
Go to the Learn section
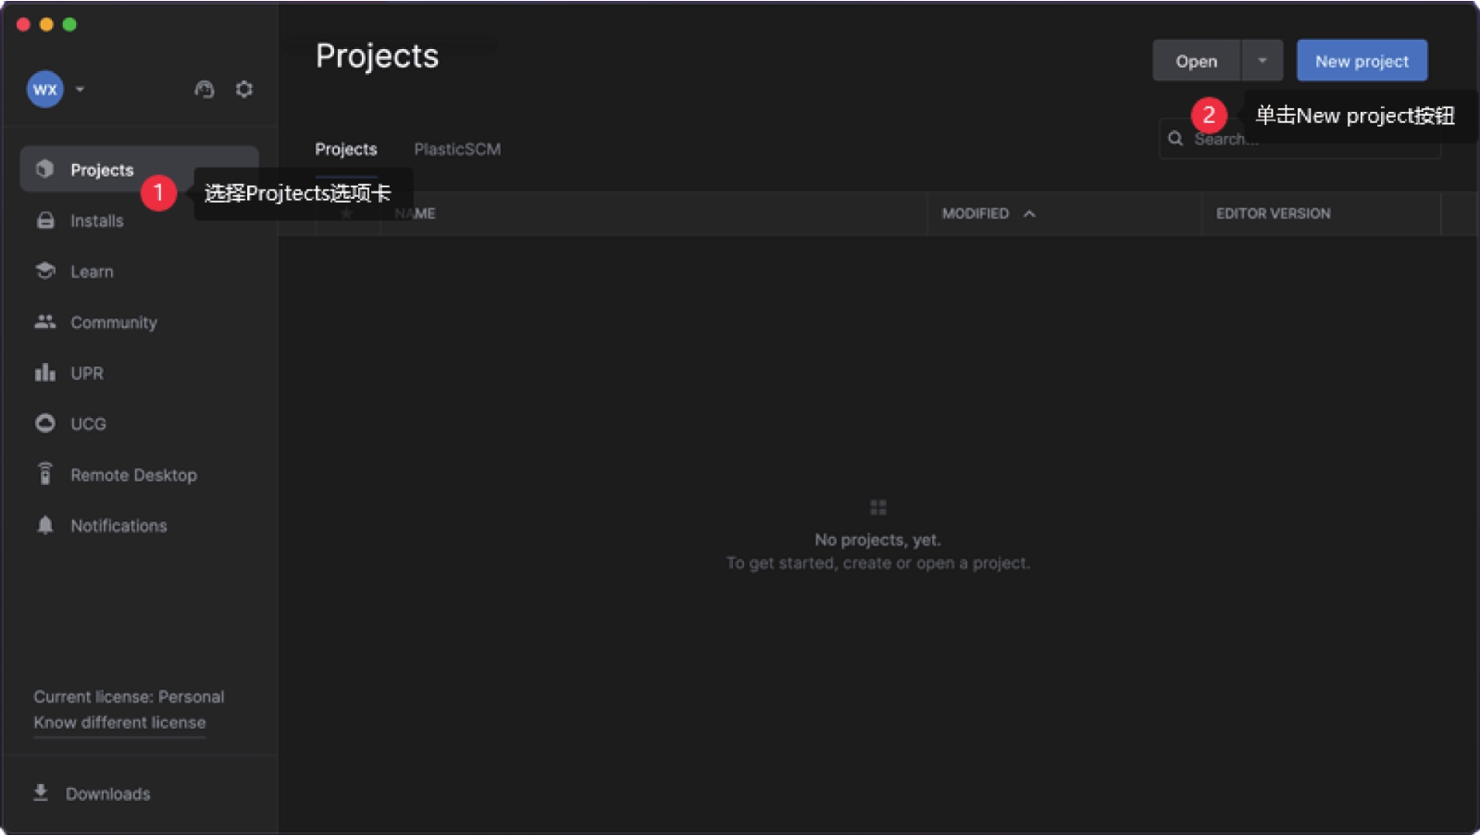tap(92, 271)
